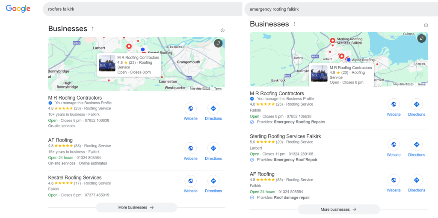
Task: Click '15+ years in business · Falkirk' text
Action: pos(74,152)
